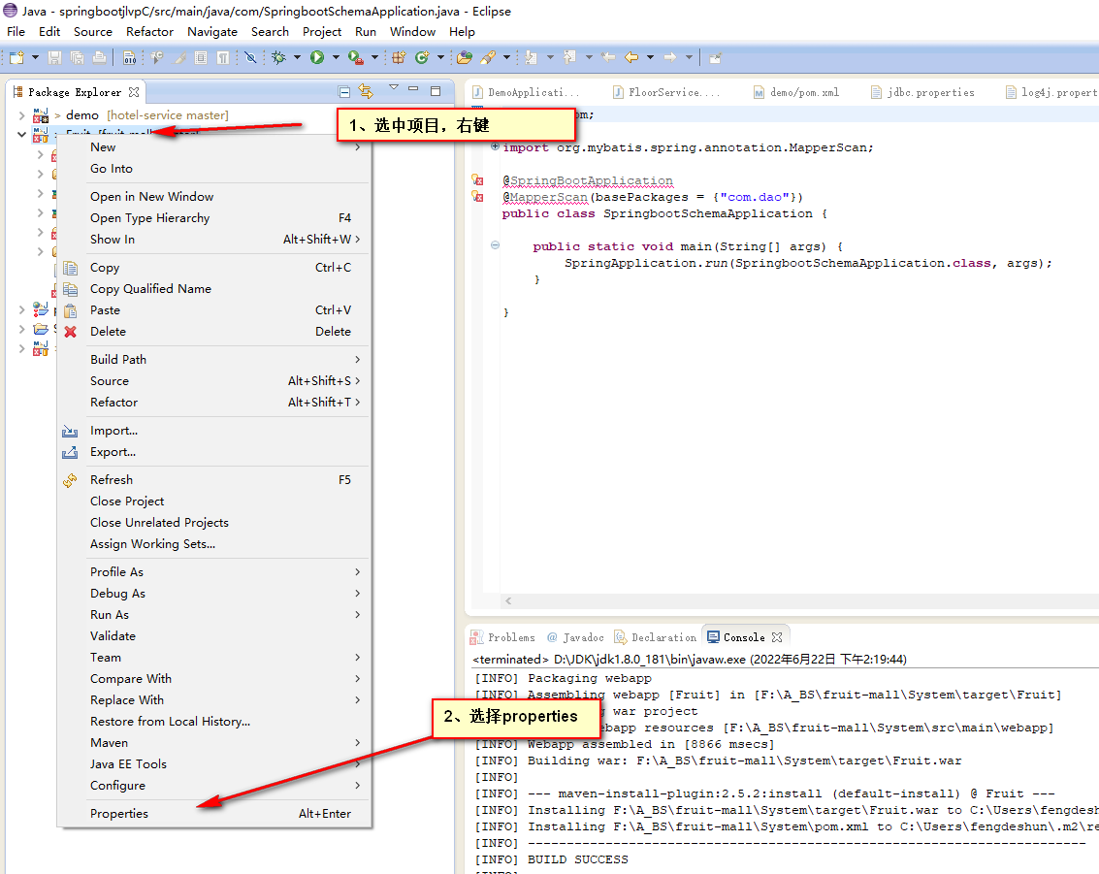Run the program with green play icon
The height and width of the screenshot is (874, 1099).
pos(317,57)
